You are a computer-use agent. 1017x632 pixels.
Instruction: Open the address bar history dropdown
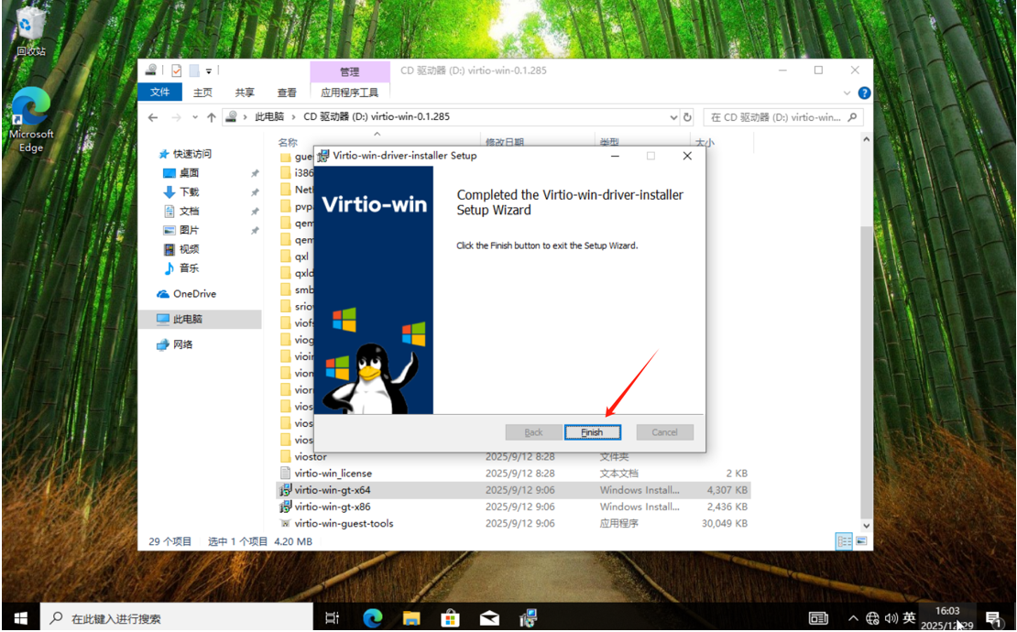coord(673,117)
